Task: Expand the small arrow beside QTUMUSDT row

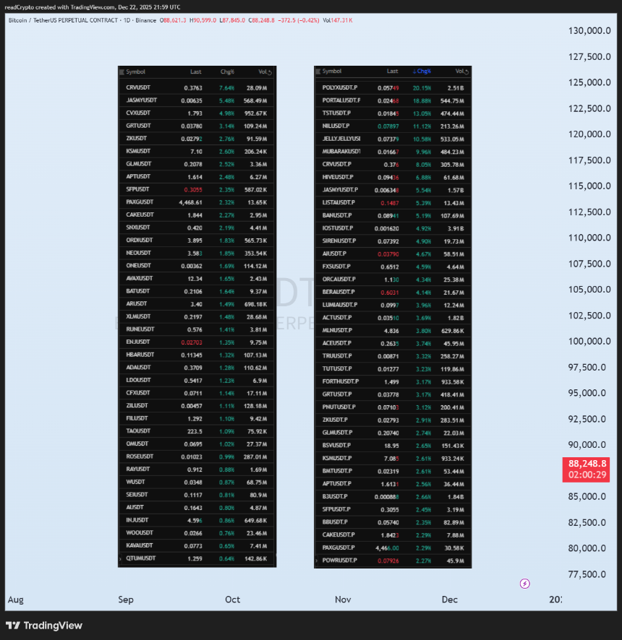Action: [x=120, y=559]
